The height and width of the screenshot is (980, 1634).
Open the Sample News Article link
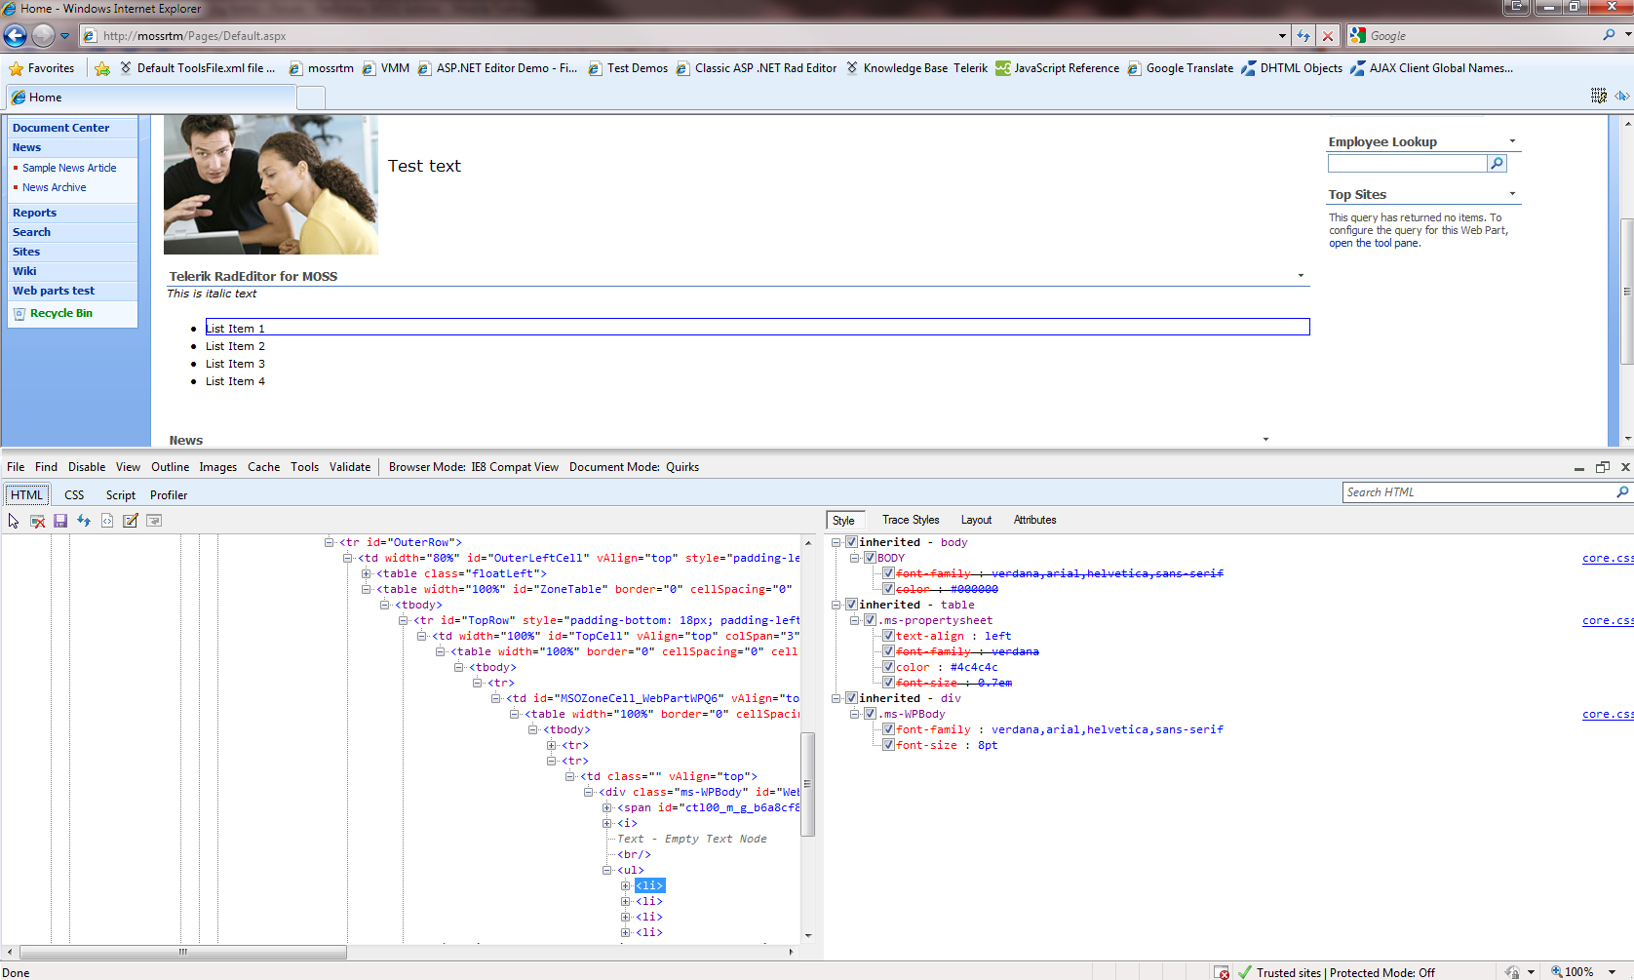tap(69, 168)
